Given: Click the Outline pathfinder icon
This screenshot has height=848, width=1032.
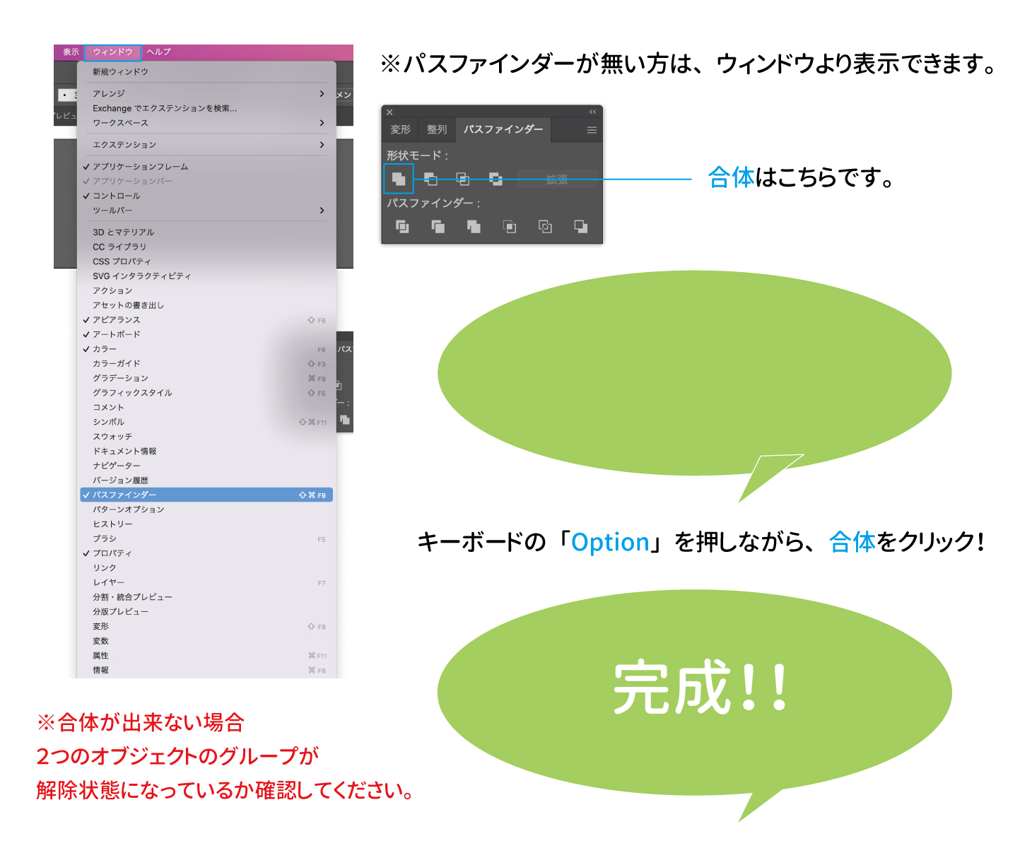Looking at the screenshot, I should click(x=545, y=226).
